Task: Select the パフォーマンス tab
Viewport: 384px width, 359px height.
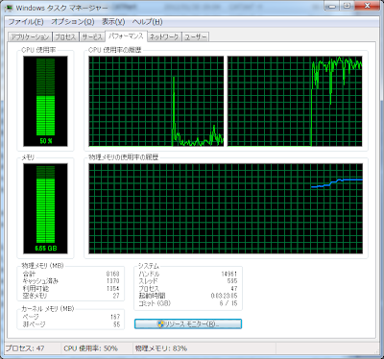Action: (x=126, y=36)
